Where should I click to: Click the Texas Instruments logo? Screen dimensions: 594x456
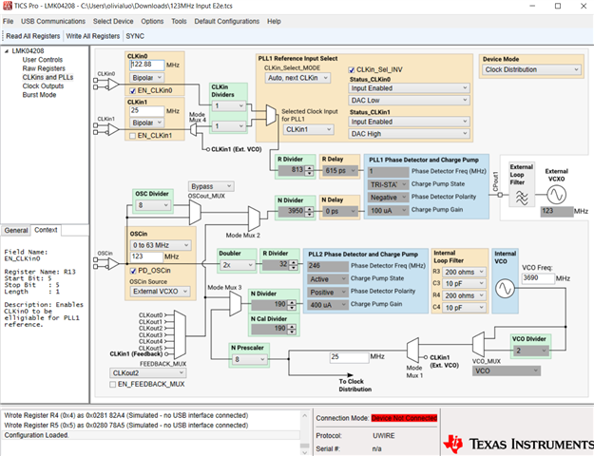click(x=518, y=444)
